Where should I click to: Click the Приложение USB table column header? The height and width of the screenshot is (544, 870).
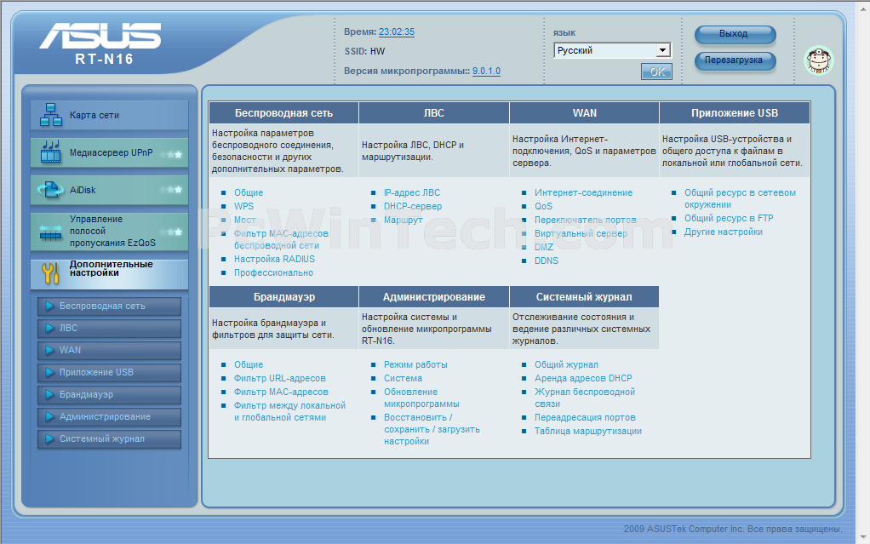(x=735, y=112)
